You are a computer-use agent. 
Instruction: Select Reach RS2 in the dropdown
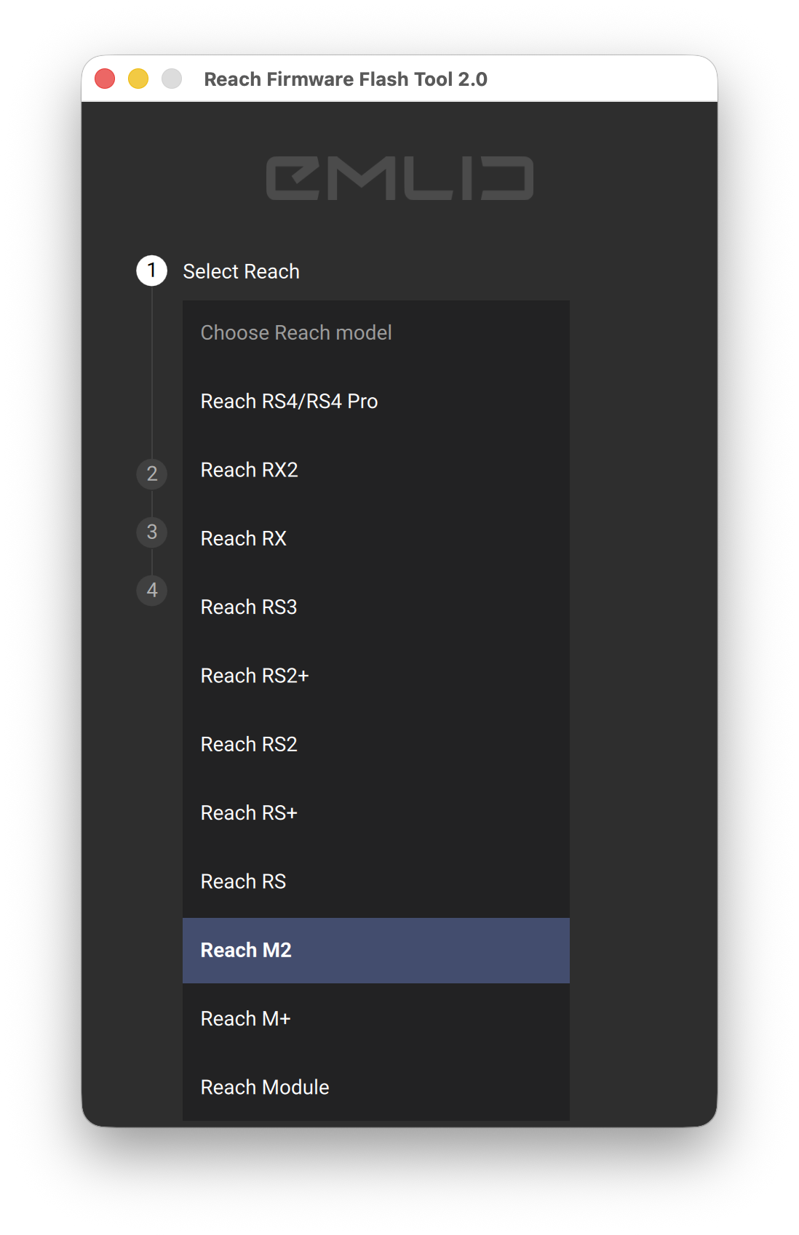[x=375, y=744]
